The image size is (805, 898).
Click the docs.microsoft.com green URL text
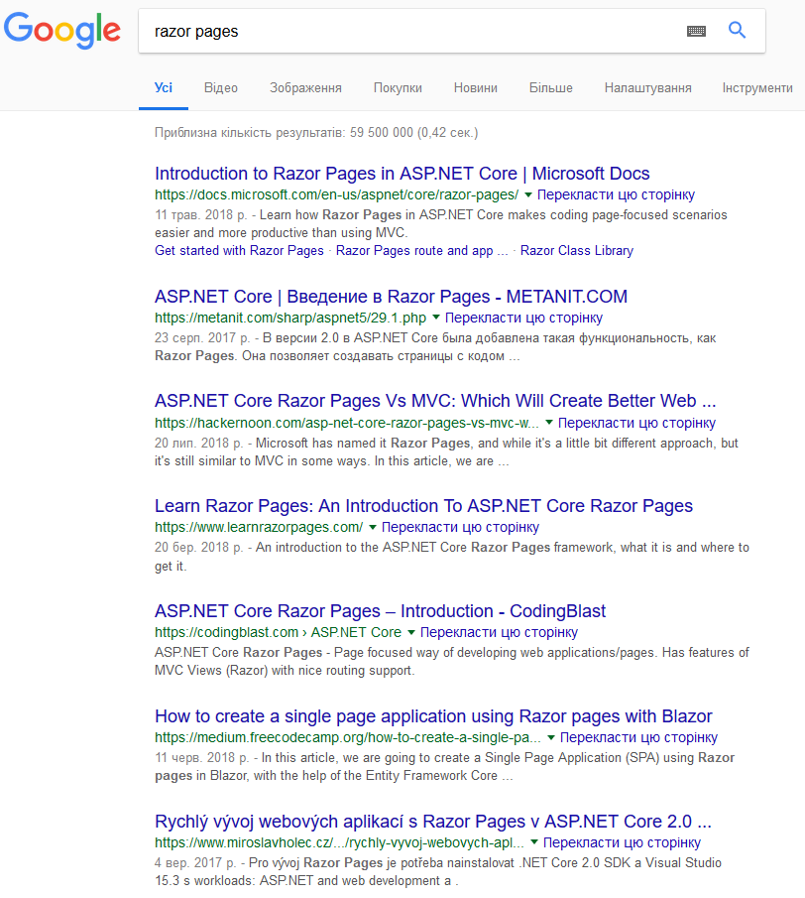coord(336,194)
